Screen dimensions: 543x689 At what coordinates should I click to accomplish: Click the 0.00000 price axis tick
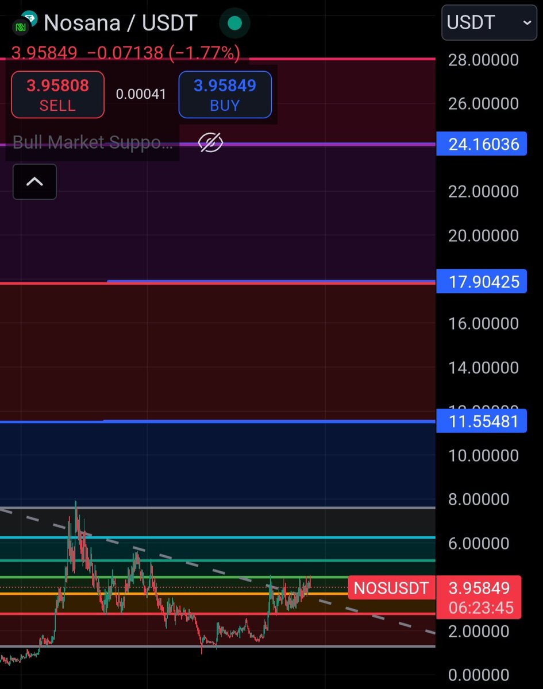(479, 675)
